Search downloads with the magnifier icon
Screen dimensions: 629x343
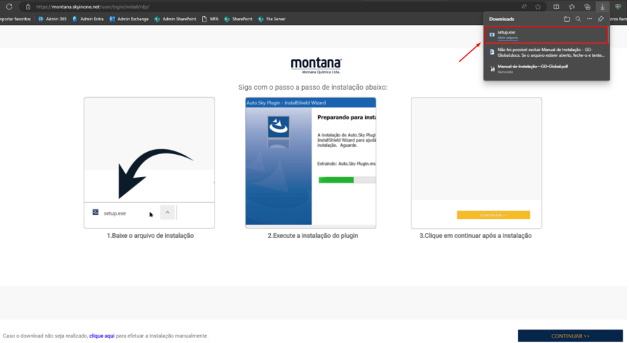pos(578,19)
